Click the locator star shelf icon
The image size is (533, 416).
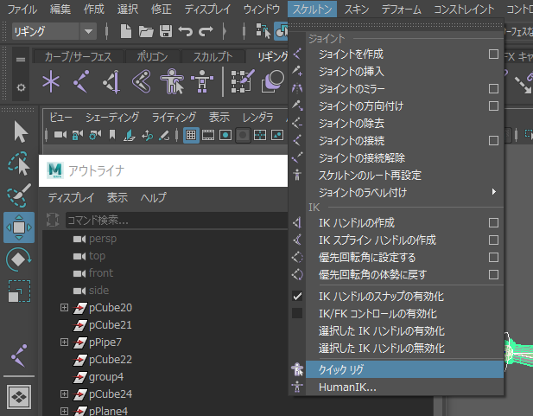pos(51,81)
